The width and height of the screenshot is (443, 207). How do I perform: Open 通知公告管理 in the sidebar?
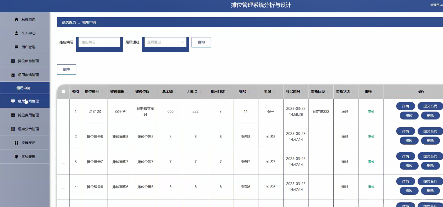point(25,129)
